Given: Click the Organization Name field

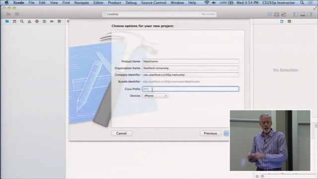Looking at the screenshot, I should 190,68.
